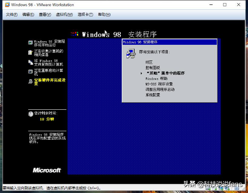Image resolution: width=248 pixels, height=193 pixels.
Task: Click the Windows 帮助 list item
Action: (156, 78)
